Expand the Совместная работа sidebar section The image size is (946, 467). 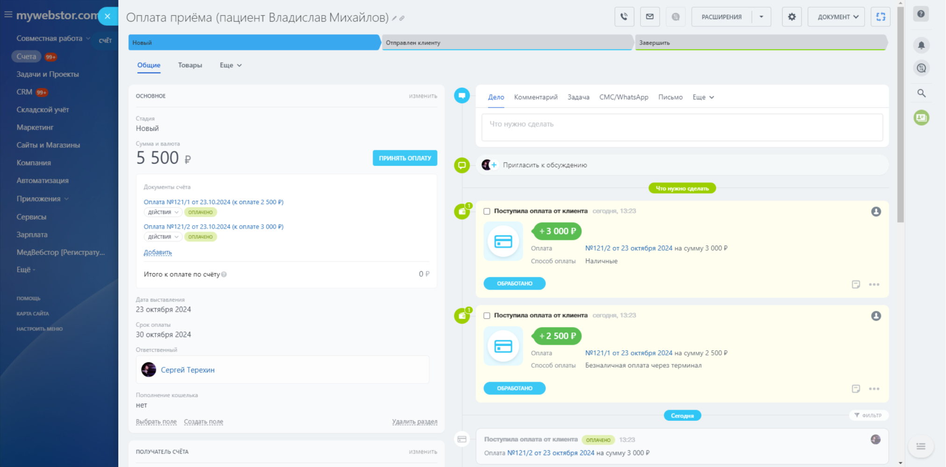pyautogui.click(x=53, y=38)
